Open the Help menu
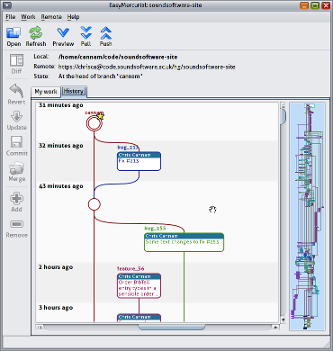 73,17
